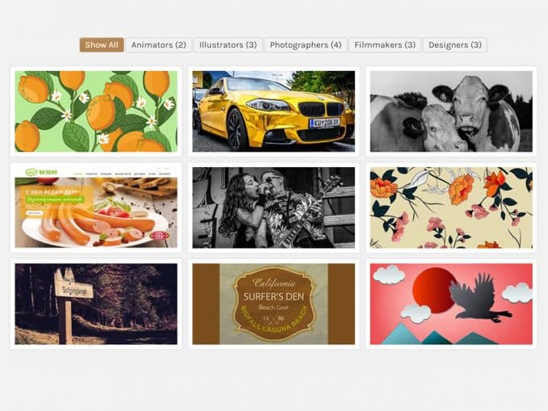Click the black eagle silhouette
Viewport: 548px width, 411px height.
pos(479,297)
